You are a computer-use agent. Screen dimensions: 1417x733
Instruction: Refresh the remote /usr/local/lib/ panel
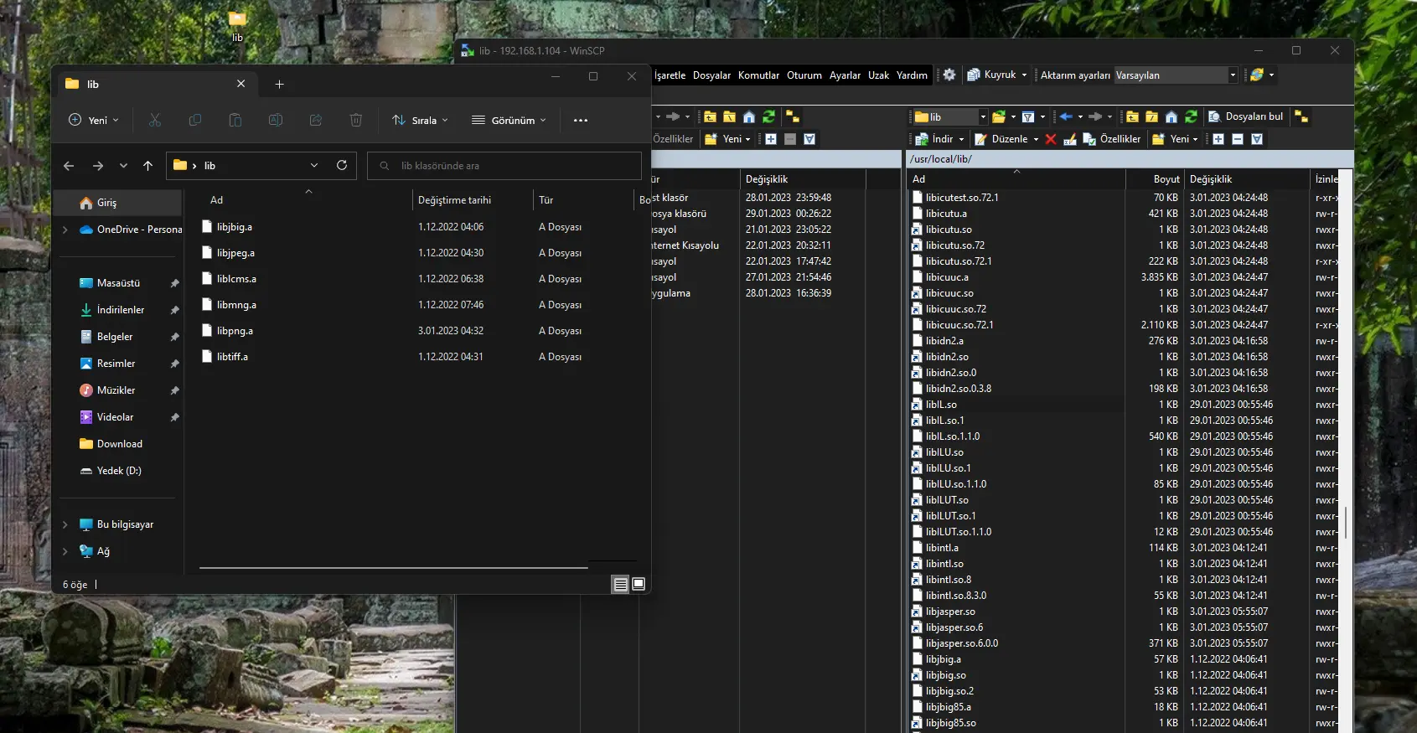tap(1191, 116)
